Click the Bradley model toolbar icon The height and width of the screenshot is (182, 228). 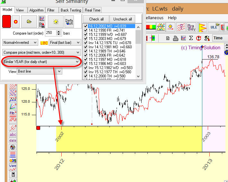click(191, 27)
